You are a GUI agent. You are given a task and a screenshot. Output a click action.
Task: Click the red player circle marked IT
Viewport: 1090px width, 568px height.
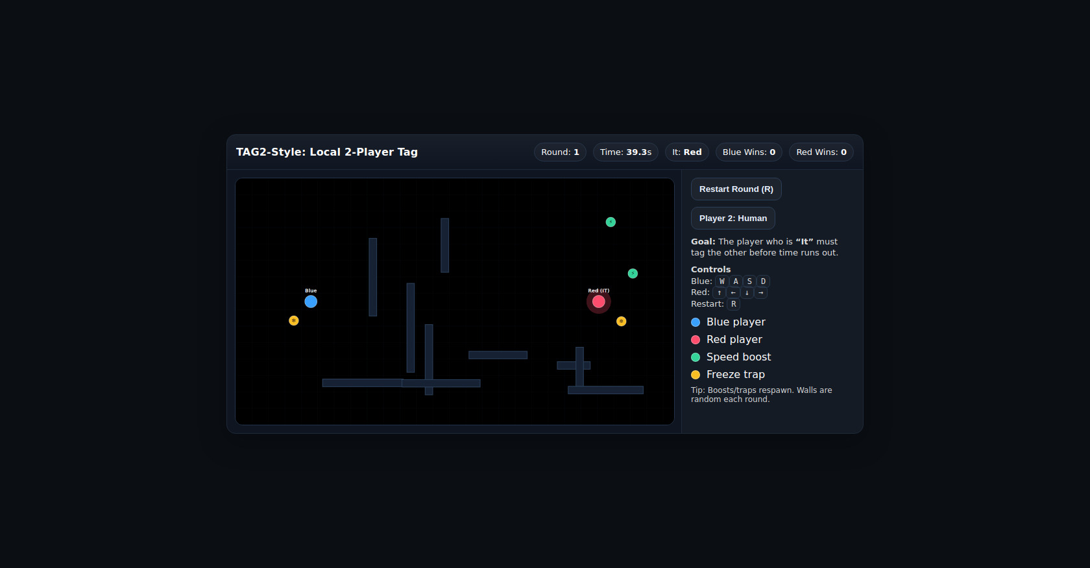pyautogui.click(x=598, y=302)
